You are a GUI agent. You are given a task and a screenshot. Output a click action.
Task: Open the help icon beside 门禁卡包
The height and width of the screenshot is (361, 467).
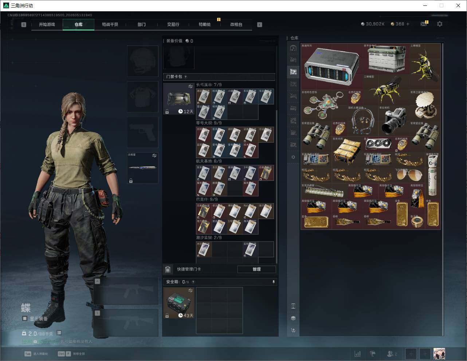click(x=186, y=77)
